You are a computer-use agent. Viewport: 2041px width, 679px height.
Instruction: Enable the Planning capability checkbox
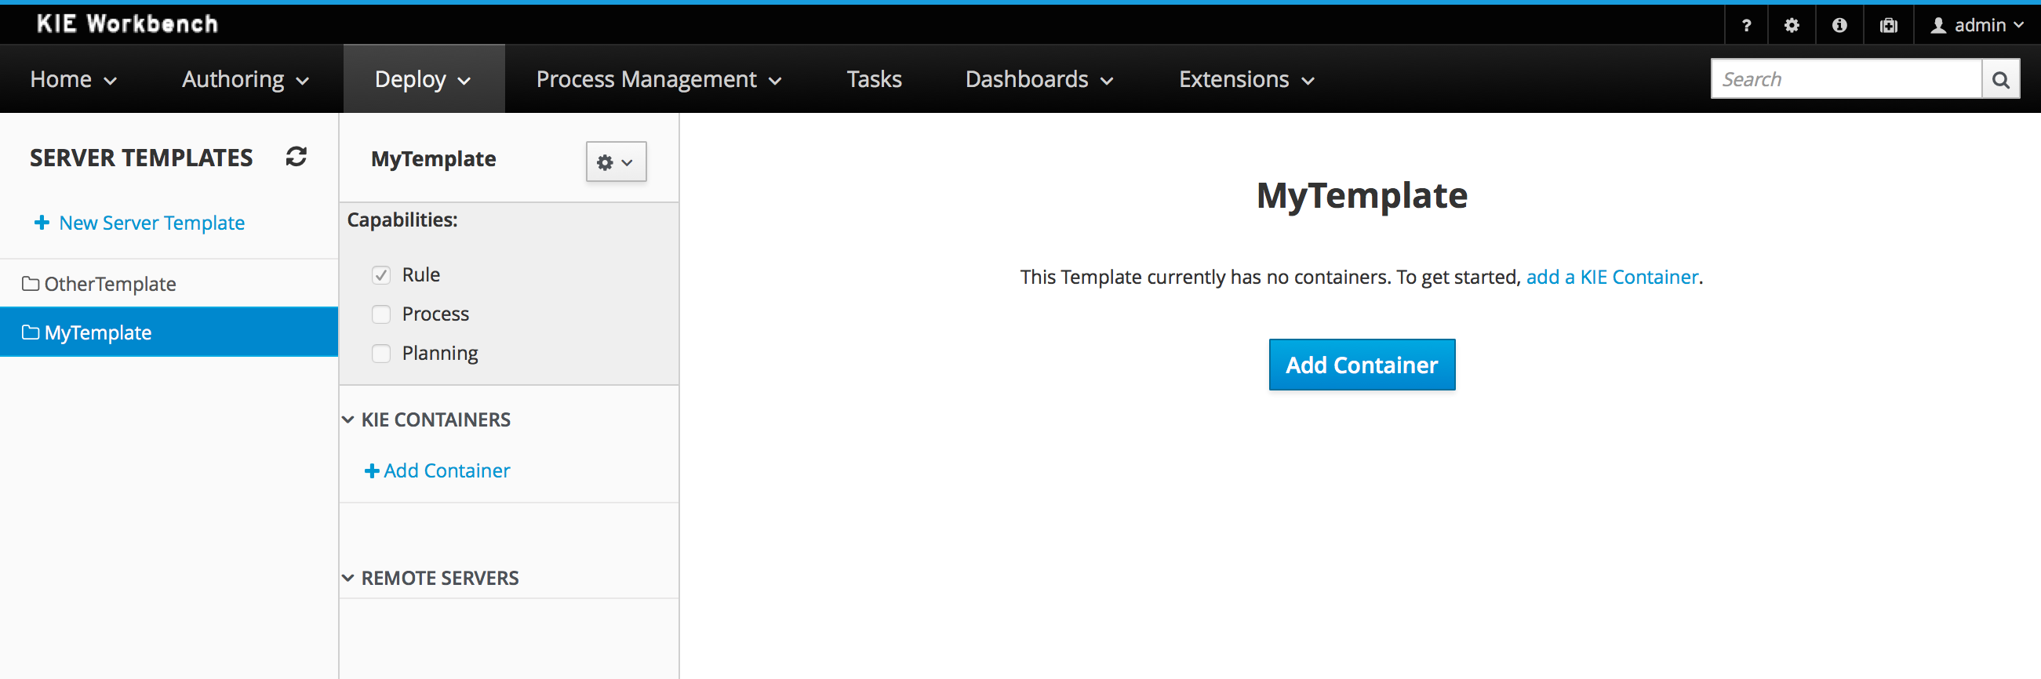381,354
